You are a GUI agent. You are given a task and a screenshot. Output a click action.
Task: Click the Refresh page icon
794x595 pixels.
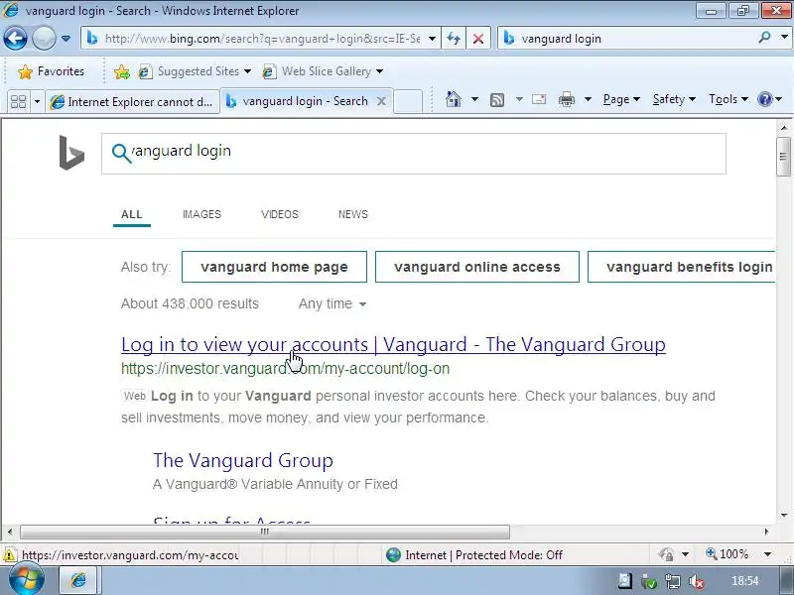click(x=454, y=39)
